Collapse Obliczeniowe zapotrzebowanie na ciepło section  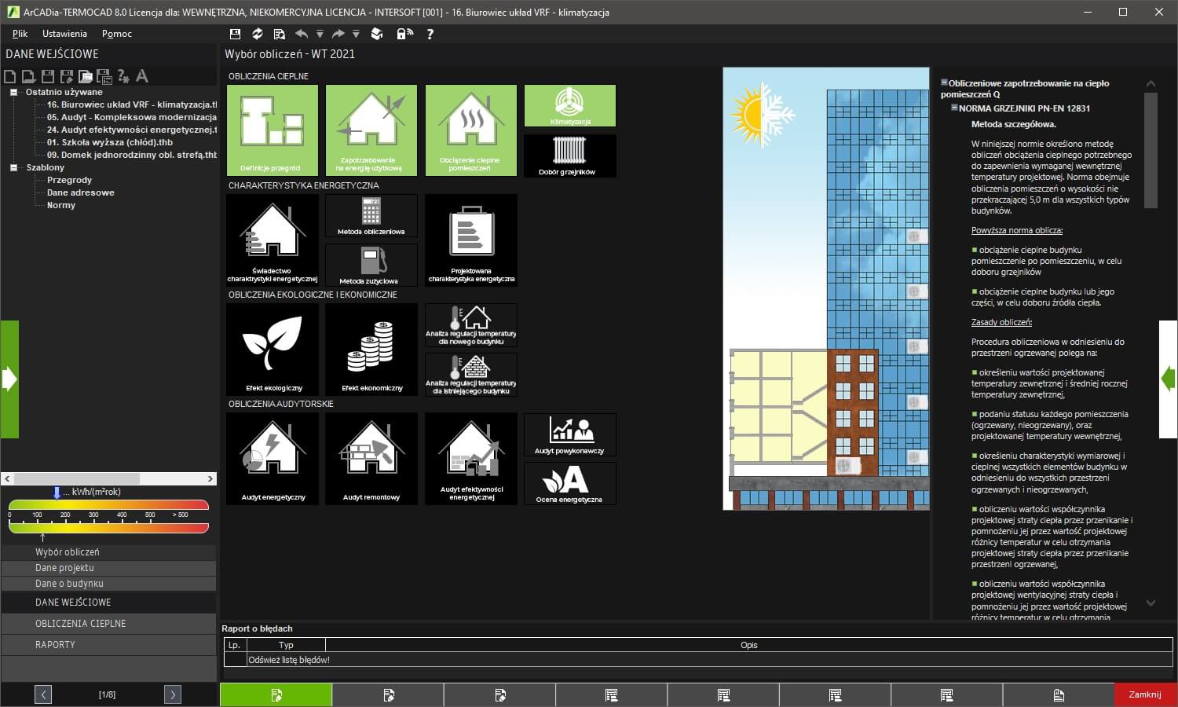(944, 82)
